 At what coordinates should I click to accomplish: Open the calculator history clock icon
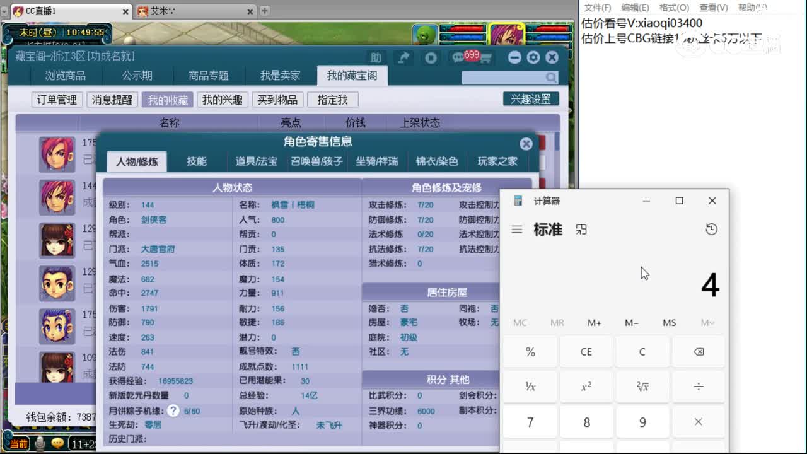[x=712, y=230]
